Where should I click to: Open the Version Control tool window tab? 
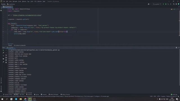pyautogui.click(x=8, y=95)
